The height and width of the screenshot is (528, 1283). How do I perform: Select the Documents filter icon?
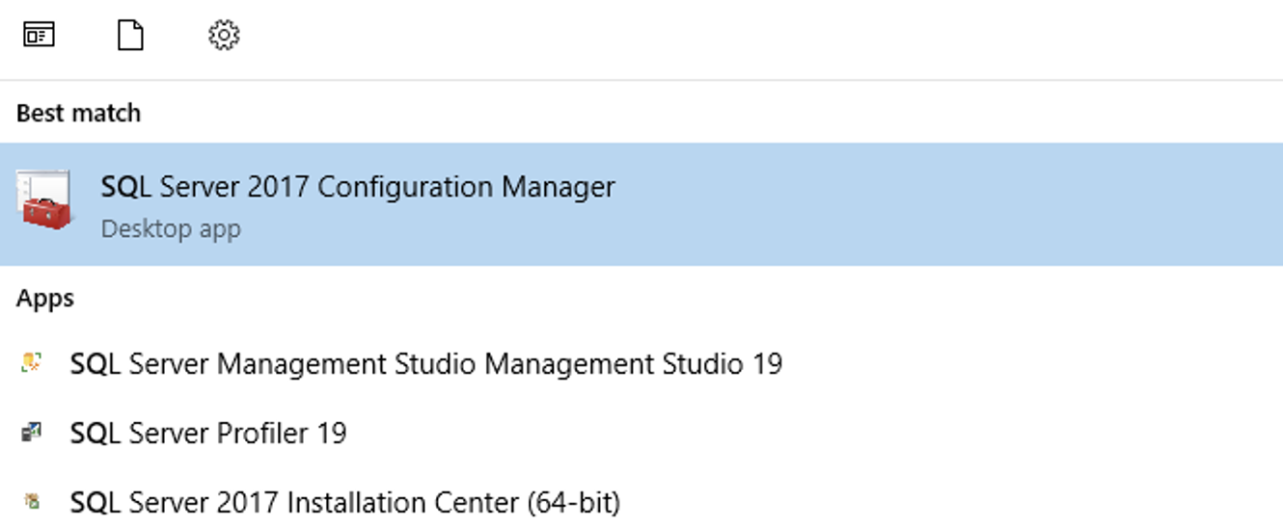[x=130, y=36]
